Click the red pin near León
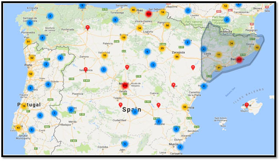Viewport: 280px width, 161px height. coord(87,28)
